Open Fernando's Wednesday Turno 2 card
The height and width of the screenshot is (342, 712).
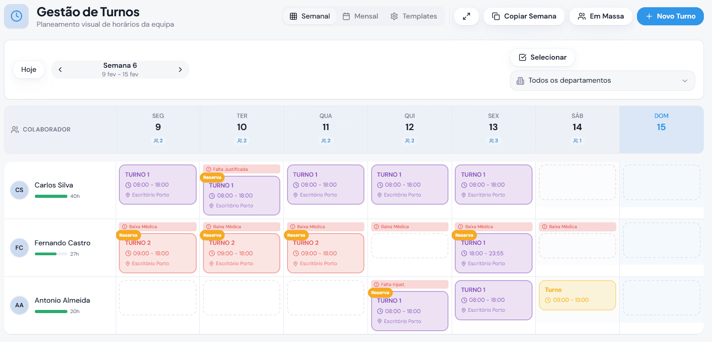pyautogui.click(x=326, y=253)
